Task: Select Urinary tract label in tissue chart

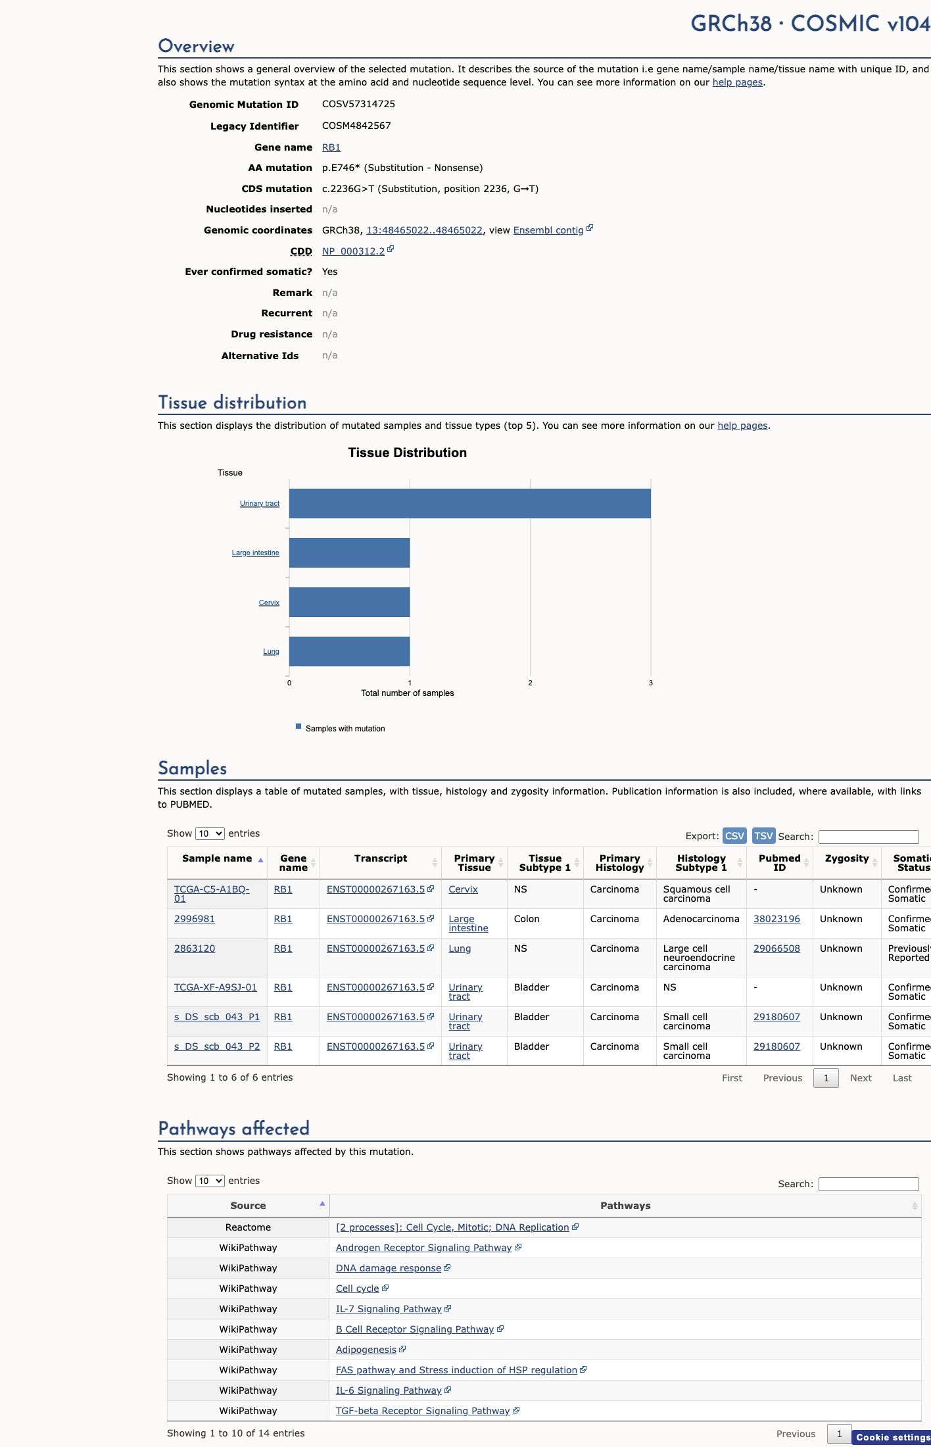Action: coord(260,503)
